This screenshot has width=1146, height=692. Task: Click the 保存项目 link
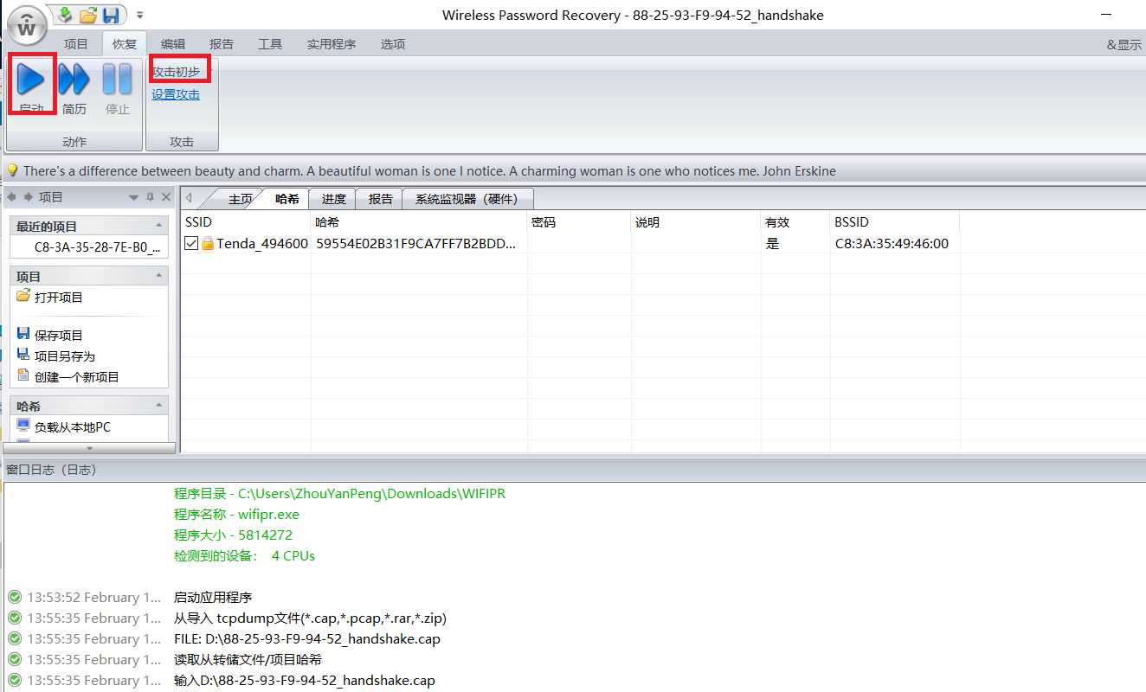[x=59, y=335]
